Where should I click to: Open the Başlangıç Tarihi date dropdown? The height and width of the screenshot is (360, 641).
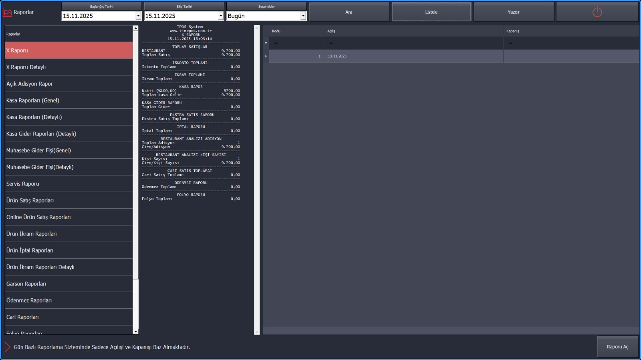138,16
